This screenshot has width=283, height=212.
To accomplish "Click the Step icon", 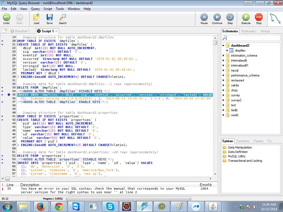I will click(230, 17).
